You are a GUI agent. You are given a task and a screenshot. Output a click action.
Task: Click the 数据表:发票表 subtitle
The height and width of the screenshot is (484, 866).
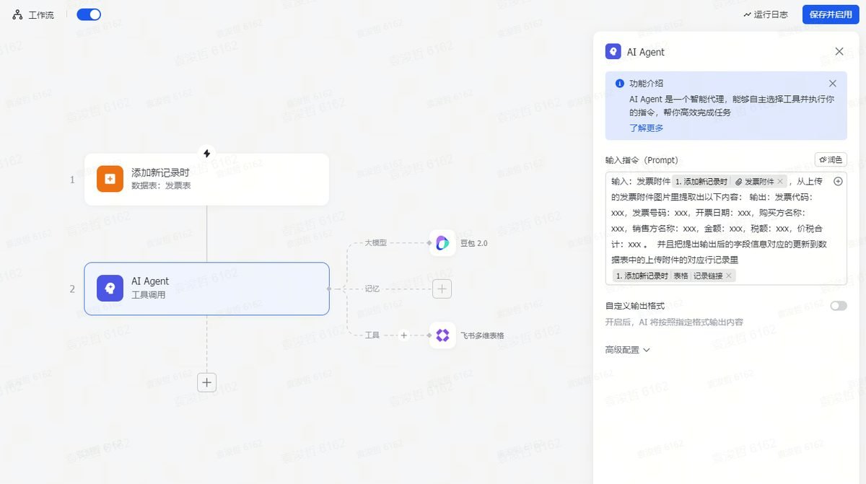click(161, 186)
